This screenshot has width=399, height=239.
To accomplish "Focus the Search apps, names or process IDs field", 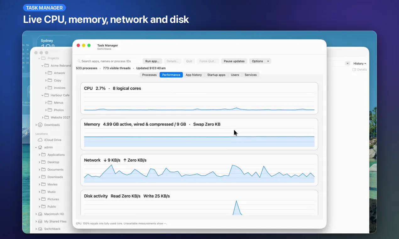I will click(x=108, y=61).
